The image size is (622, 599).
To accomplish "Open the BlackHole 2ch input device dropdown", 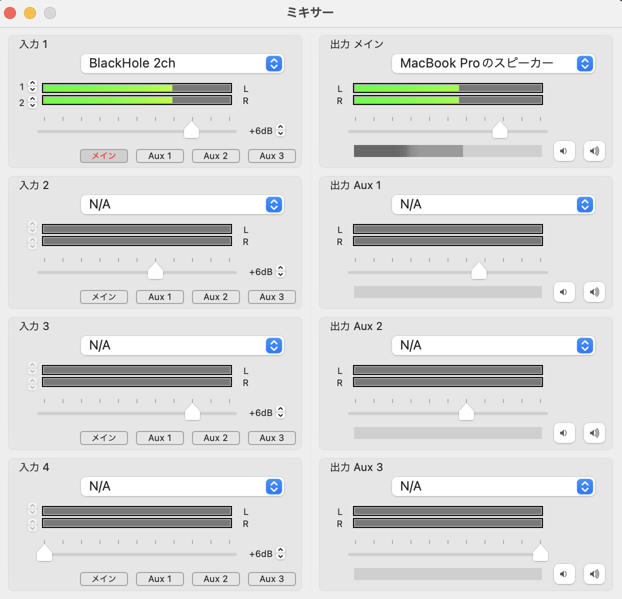I will click(x=182, y=63).
